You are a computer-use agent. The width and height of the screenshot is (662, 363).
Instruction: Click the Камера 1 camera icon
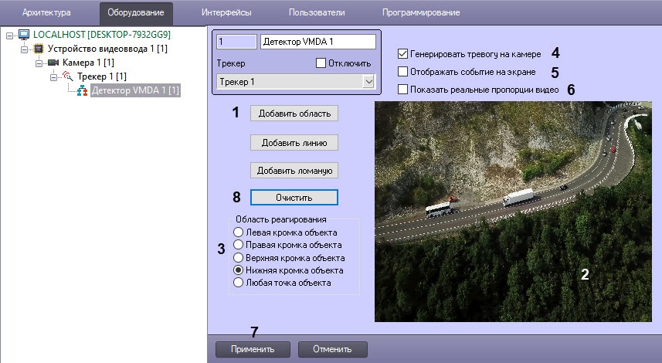[53, 63]
